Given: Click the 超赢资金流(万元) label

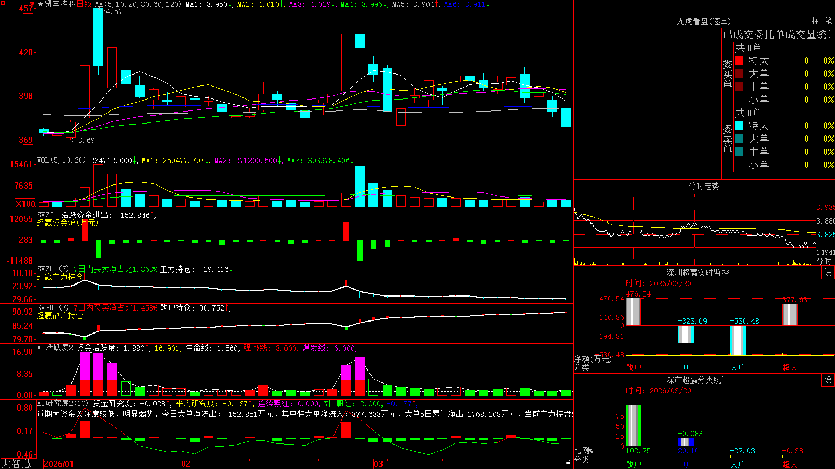Looking at the screenshot, I should (x=67, y=223).
